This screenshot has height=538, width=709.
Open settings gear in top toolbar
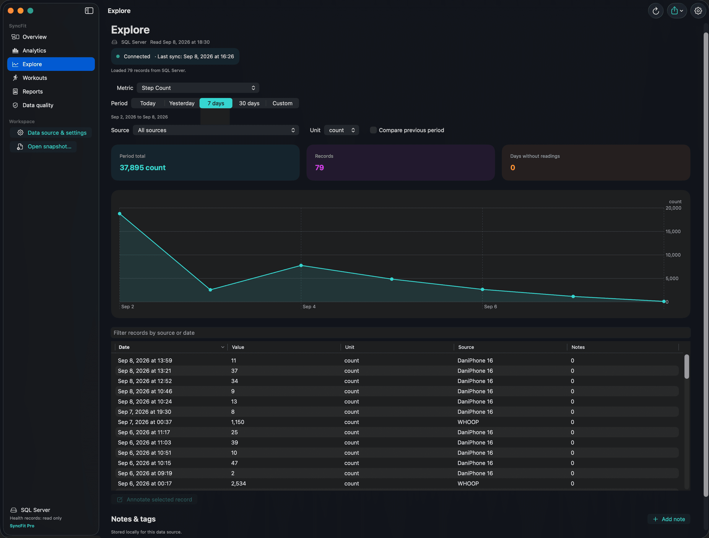(x=698, y=11)
